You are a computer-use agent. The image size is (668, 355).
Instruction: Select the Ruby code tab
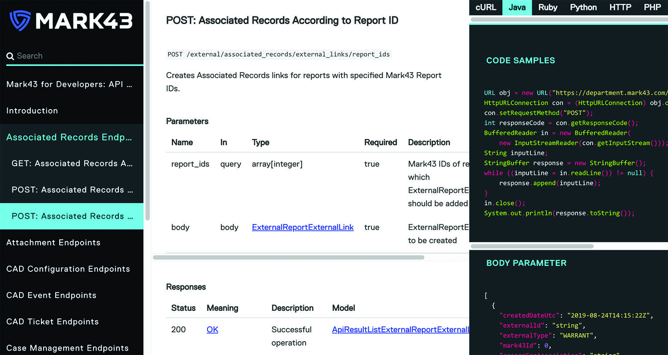tap(548, 8)
